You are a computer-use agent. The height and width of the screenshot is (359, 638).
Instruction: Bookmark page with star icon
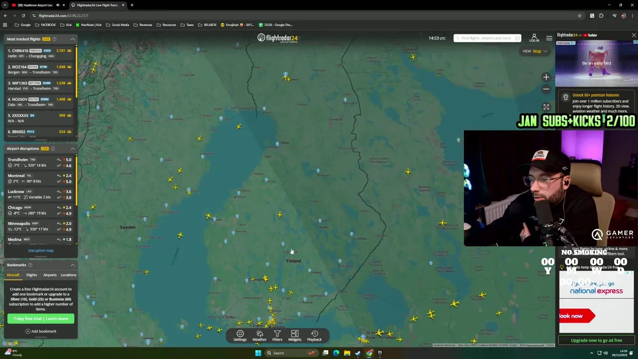point(580,15)
